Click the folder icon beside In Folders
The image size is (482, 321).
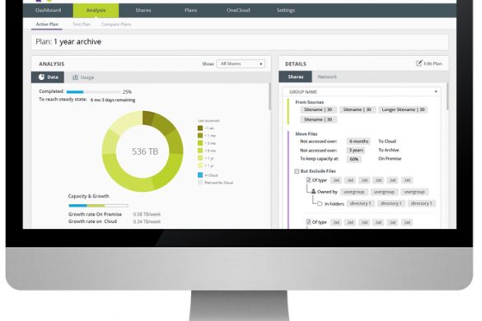coord(320,203)
